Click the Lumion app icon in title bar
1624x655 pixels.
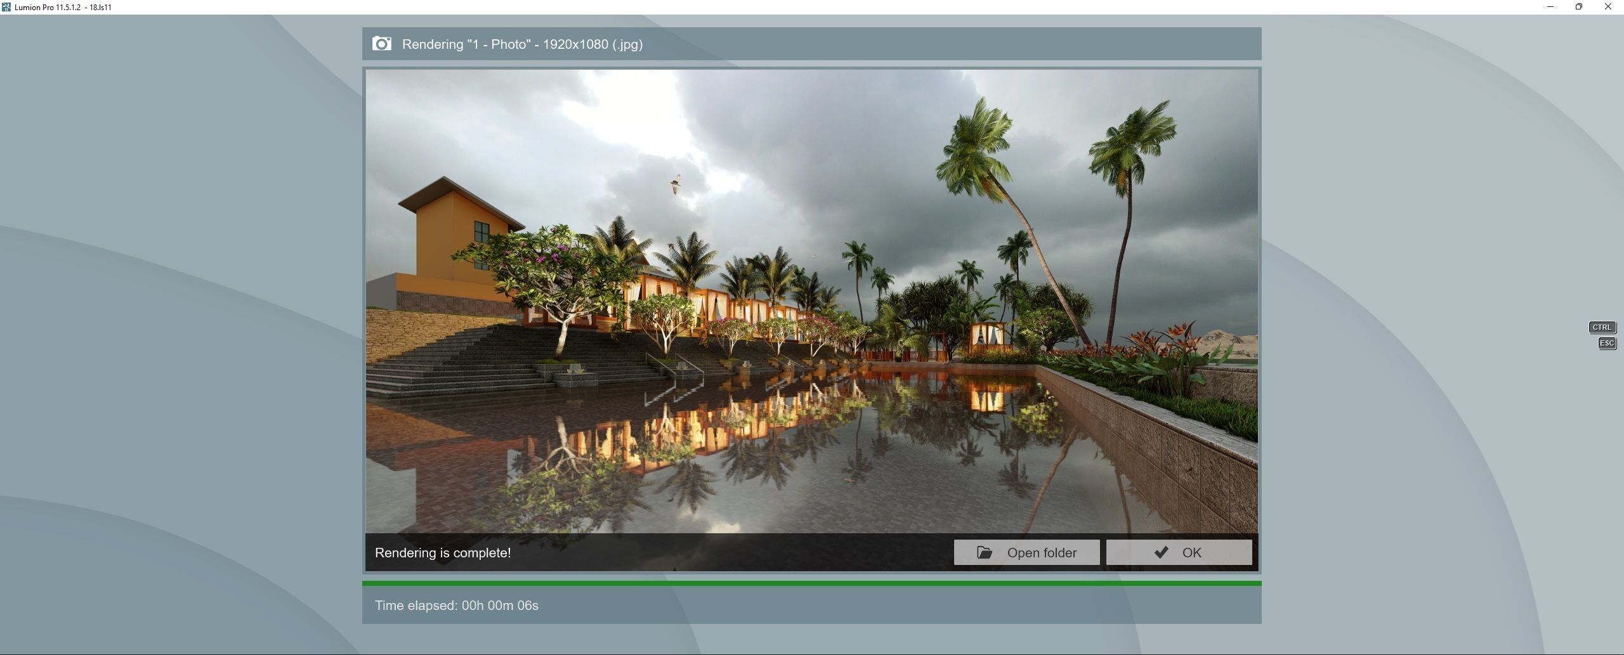point(6,7)
